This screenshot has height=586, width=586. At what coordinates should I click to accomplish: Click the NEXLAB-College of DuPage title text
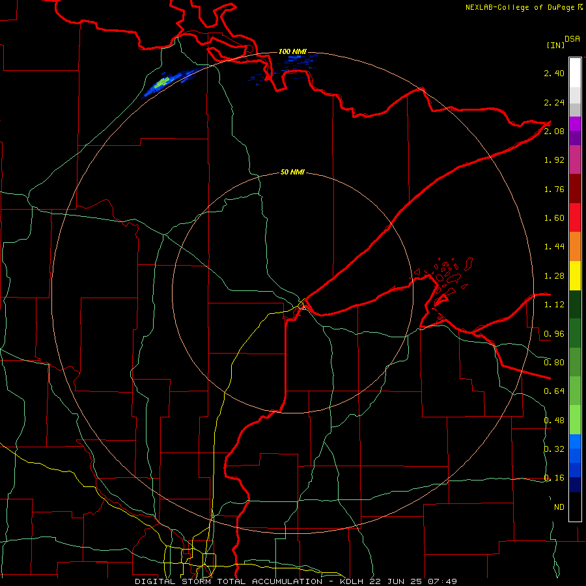click(x=521, y=7)
